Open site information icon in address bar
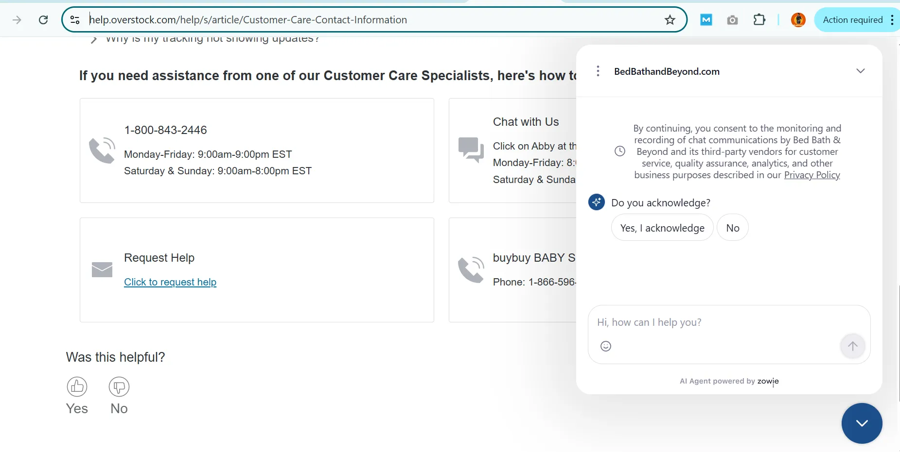 point(75,20)
